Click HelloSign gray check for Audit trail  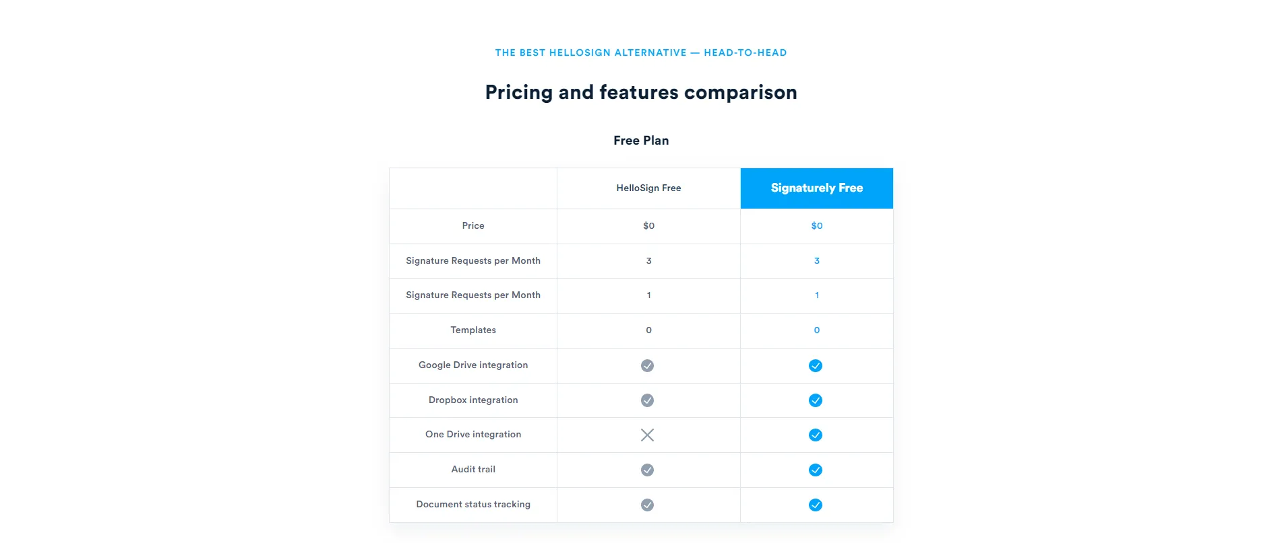tap(647, 470)
